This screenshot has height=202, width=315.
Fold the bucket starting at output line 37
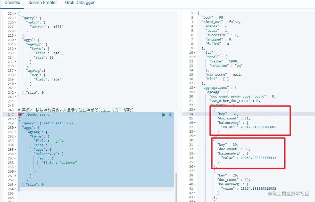[195, 171]
